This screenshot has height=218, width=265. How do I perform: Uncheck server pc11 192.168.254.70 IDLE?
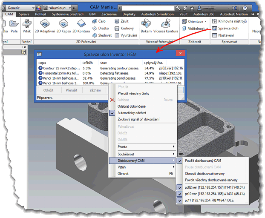tap(209, 200)
